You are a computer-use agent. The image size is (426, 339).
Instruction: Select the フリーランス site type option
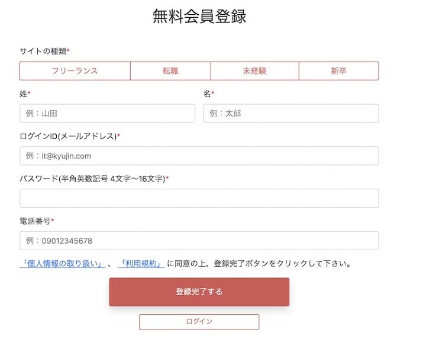[x=75, y=71]
